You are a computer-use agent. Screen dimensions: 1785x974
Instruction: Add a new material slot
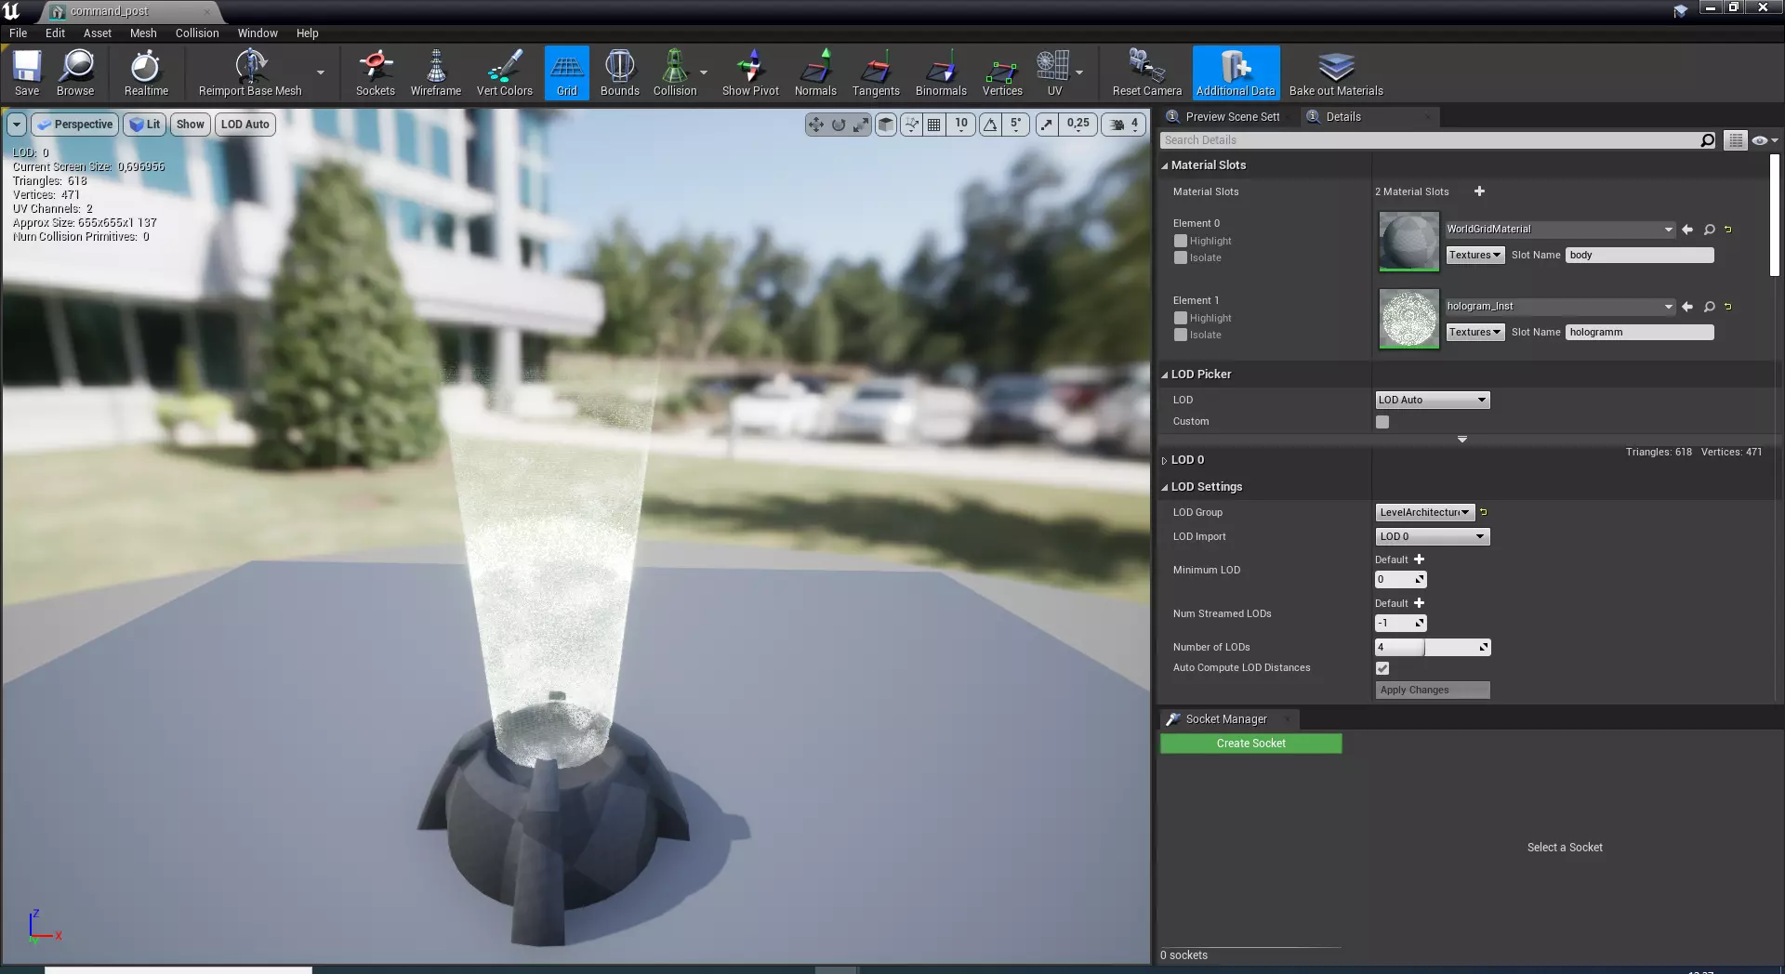[1479, 191]
